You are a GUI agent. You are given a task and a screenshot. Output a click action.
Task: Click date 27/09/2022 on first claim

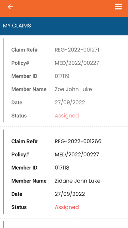(x=70, y=103)
